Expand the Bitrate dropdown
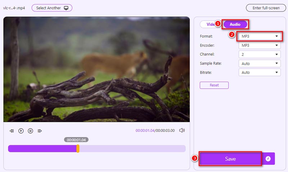The width and height of the screenshot is (288, 172). [x=260, y=72]
